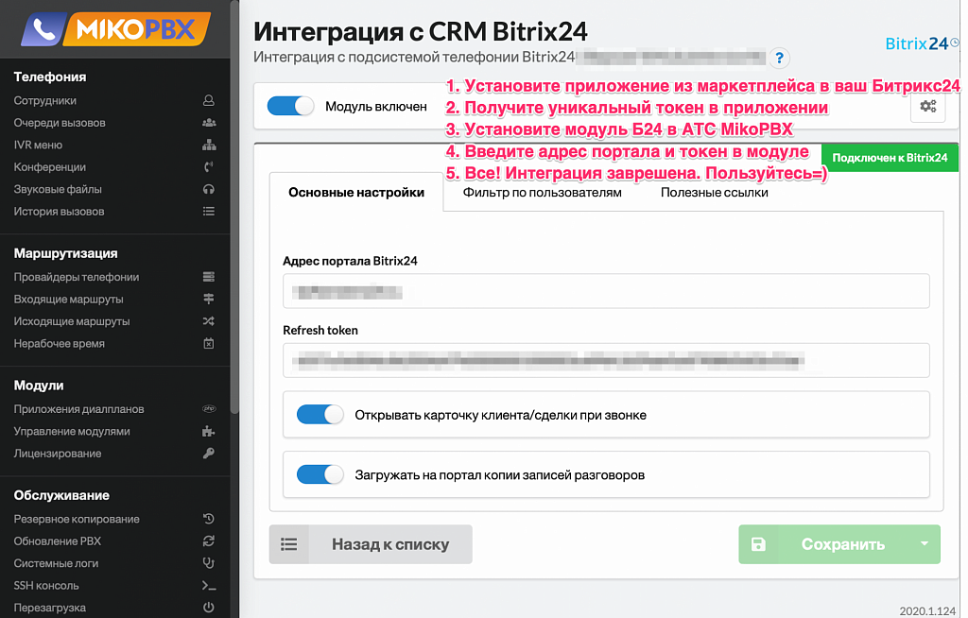
Task: Open Сотрудники menu item
Action: (45, 100)
